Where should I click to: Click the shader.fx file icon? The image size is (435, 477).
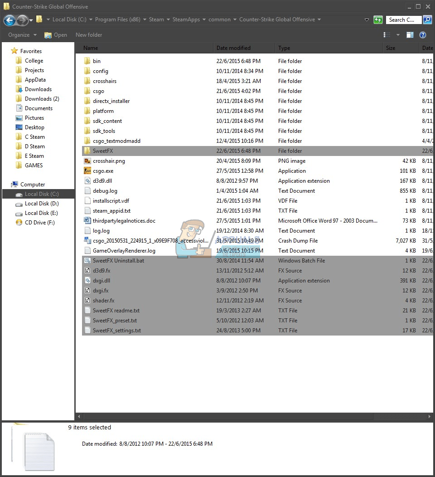point(87,301)
